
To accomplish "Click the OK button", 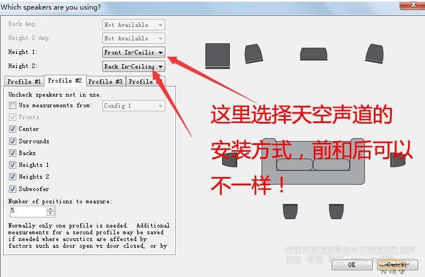I will [x=352, y=265].
